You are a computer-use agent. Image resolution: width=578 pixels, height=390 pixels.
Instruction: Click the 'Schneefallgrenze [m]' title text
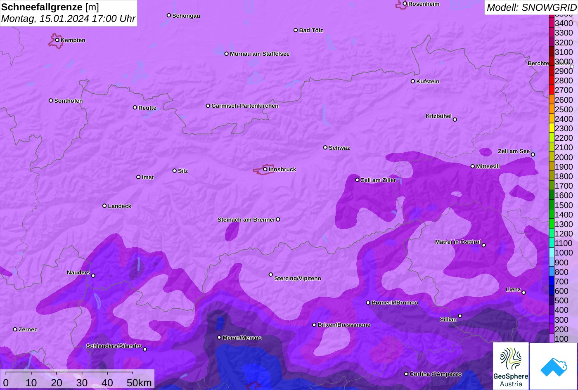pyautogui.click(x=50, y=7)
